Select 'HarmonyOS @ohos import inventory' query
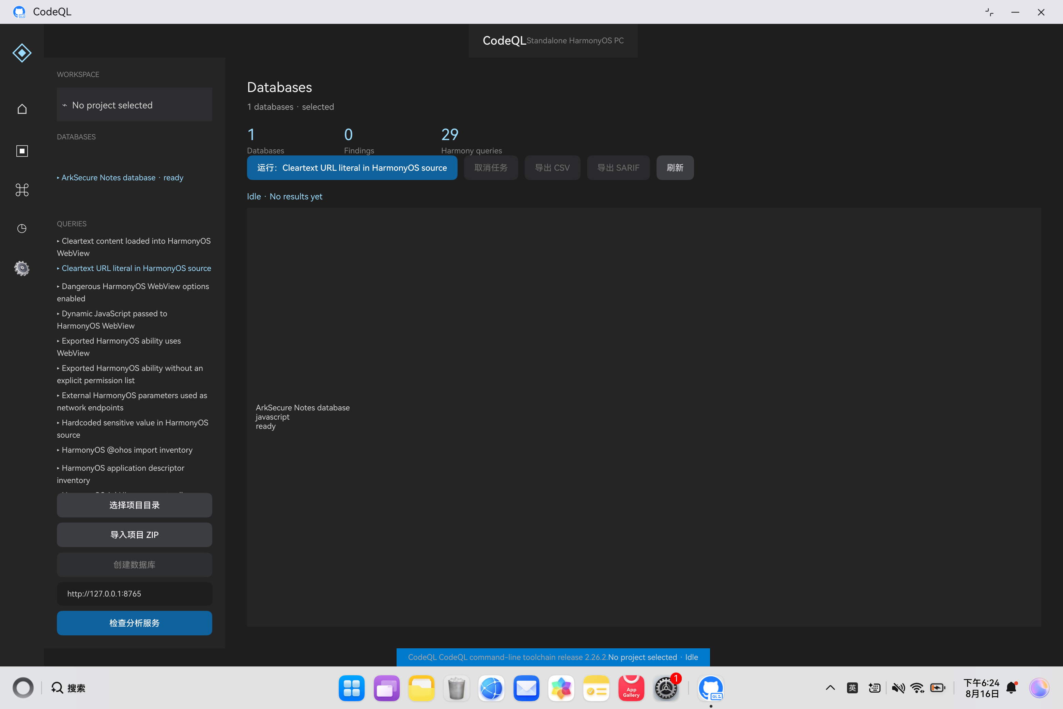1063x709 pixels. [x=125, y=450]
